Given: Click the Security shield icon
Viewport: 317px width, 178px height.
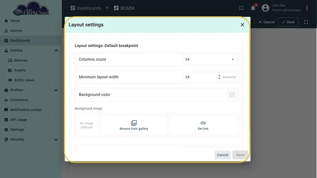Looking at the screenshot, I should pyautogui.click(x=6, y=140).
